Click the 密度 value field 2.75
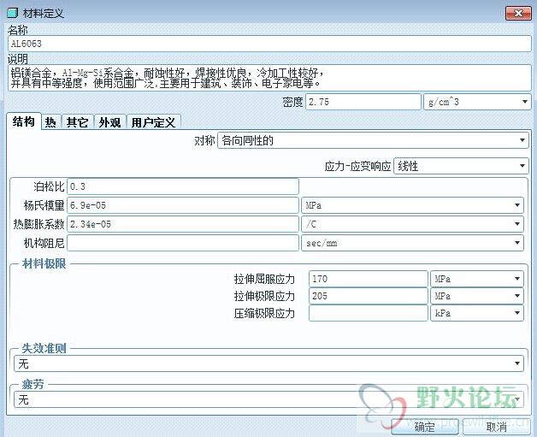Screen dimensions: 537x437 (363, 102)
